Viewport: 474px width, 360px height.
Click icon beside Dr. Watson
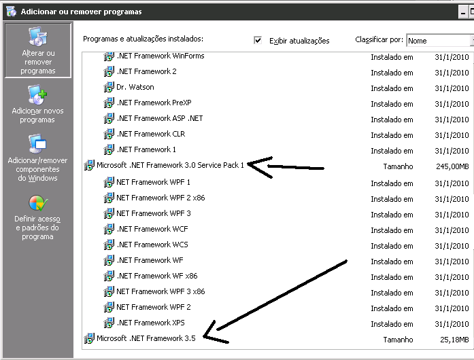[109, 87]
